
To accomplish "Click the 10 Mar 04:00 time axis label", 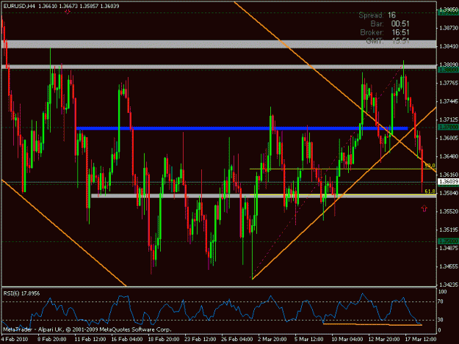I will [x=347, y=340].
